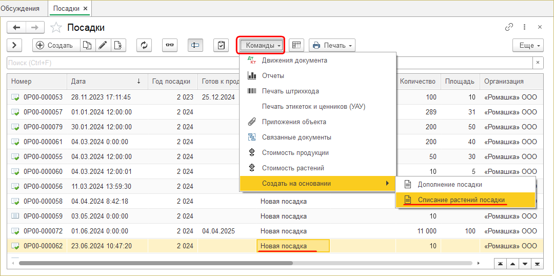Switch to the Обсуждения tab
Screen dimensions: 554x276
[x=21, y=8]
